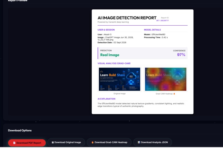Click the USER & SESSION heading

pyautogui.click(x=106, y=30)
